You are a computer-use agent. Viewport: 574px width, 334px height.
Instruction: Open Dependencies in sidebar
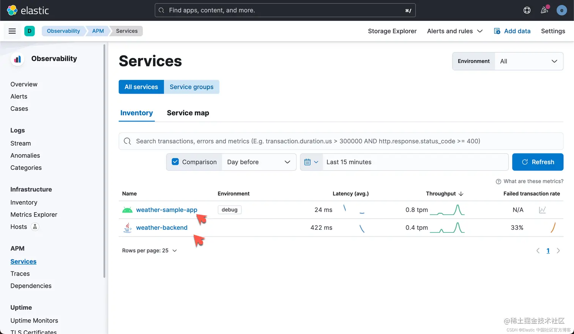tap(31, 286)
